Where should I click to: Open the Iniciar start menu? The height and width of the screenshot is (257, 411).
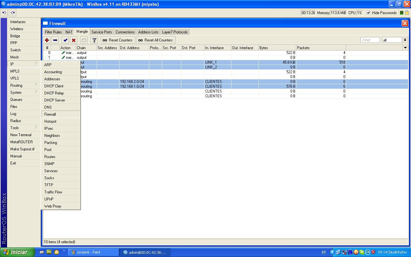tap(17, 252)
